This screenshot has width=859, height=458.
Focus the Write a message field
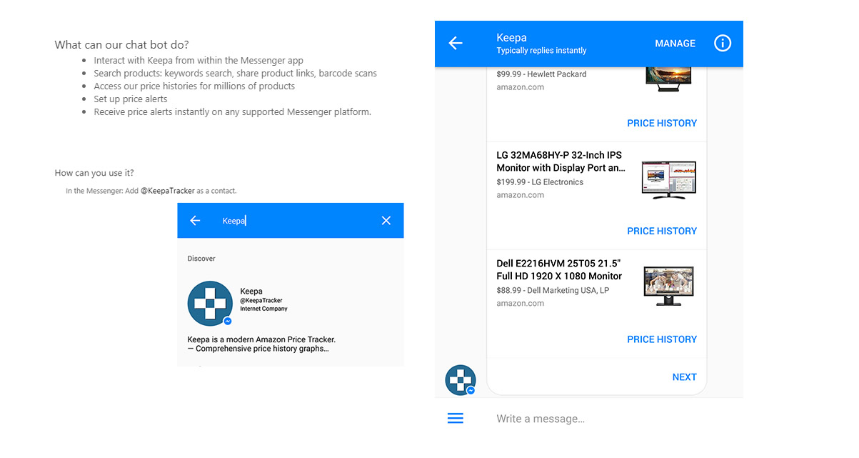click(x=541, y=419)
